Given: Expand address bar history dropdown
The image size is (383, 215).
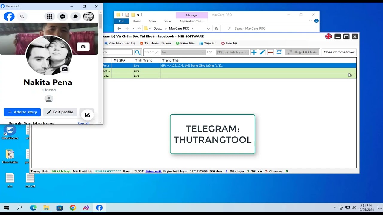Looking at the screenshot, I should (208, 28).
